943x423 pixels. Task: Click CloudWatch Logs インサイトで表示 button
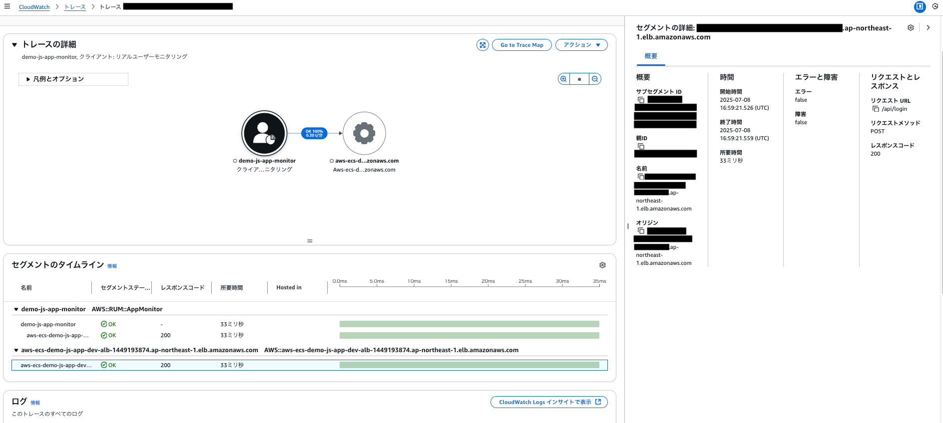[x=549, y=402]
